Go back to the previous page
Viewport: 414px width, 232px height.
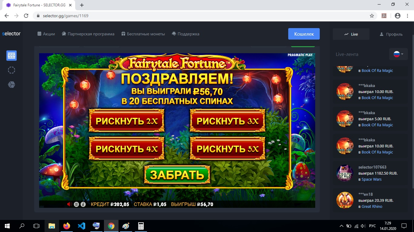click(7, 16)
